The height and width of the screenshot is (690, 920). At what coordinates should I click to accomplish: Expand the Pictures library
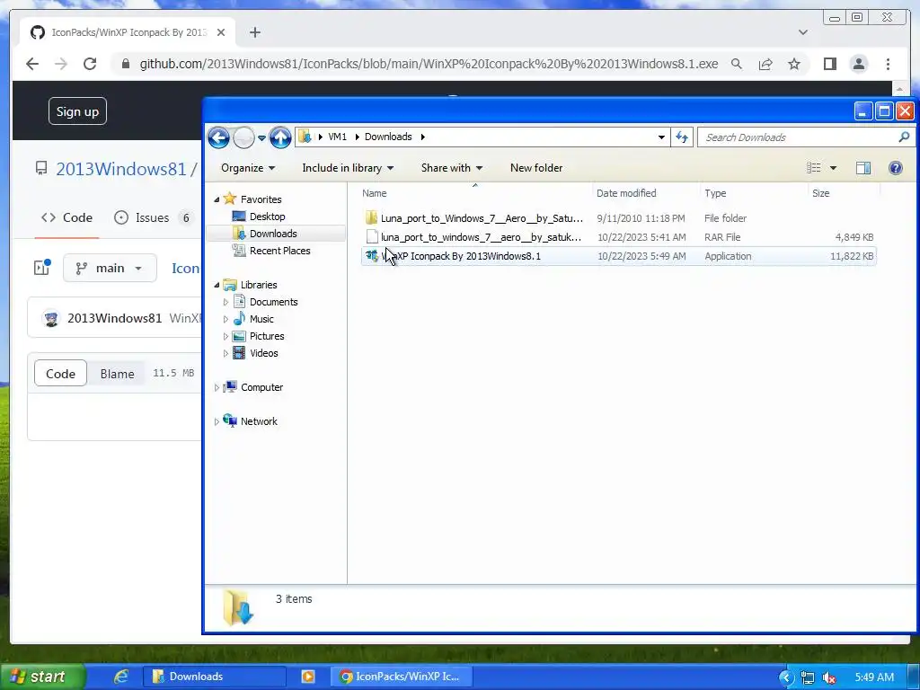[226, 336]
